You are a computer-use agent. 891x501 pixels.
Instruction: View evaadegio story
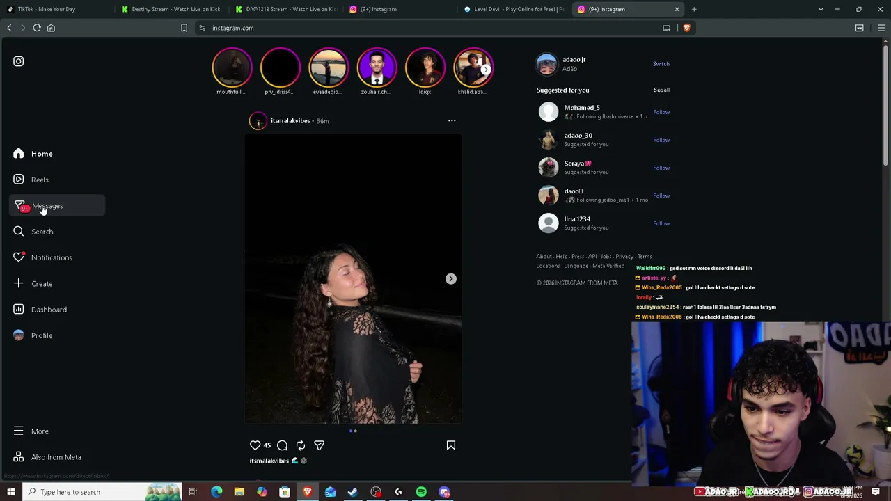click(x=328, y=67)
